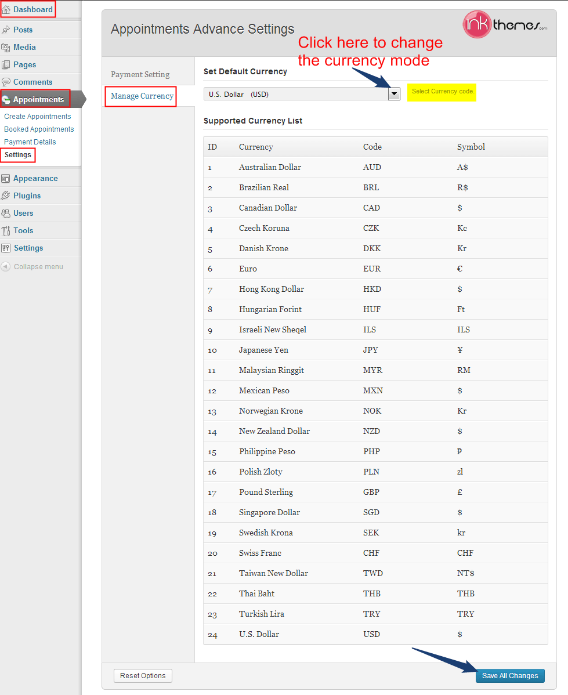Click the EUR code cell
568x695 pixels.
[372, 269]
